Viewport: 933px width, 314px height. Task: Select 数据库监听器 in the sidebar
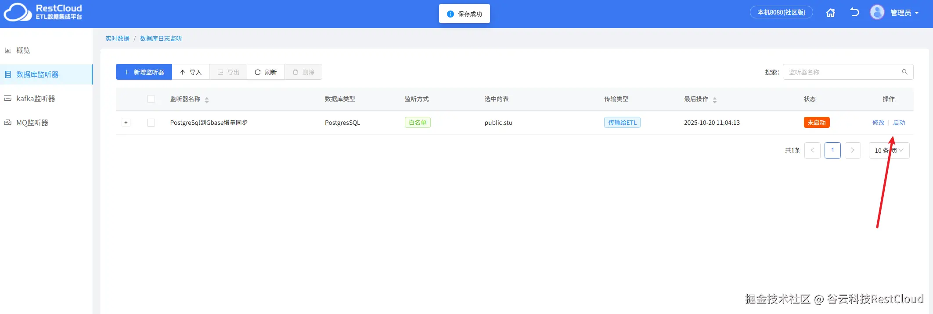point(46,74)
